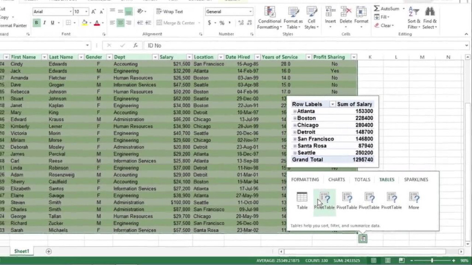The width and height of the screenshot is (472, 265).
Task: Align text to the left
Action: (112, 23)
